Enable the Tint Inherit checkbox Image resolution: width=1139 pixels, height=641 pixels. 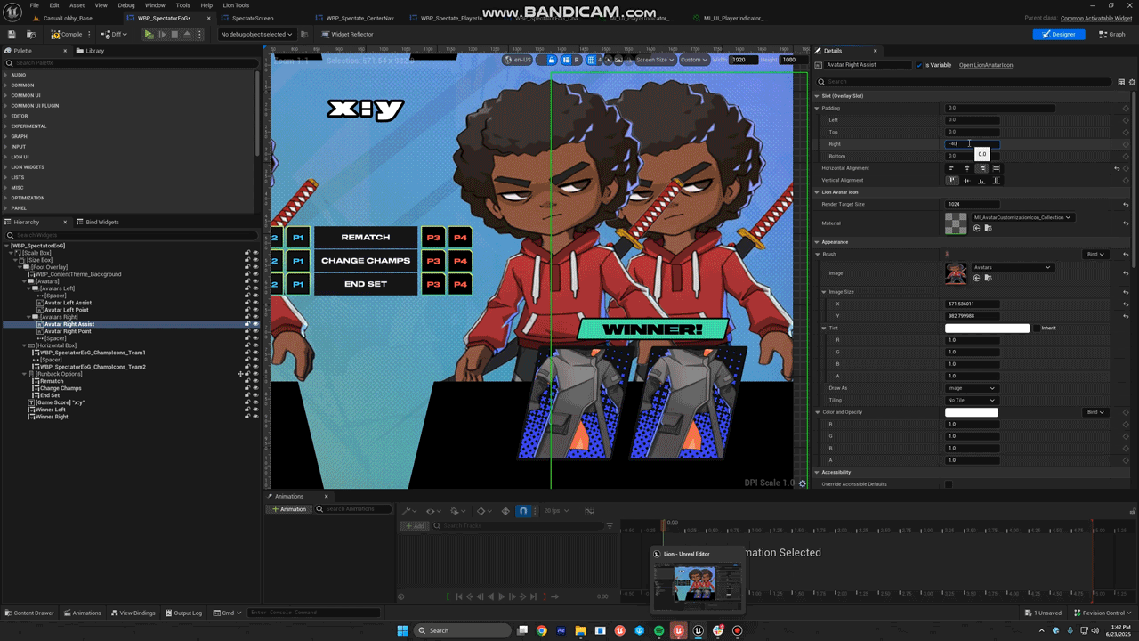(x=1037, y=328)
